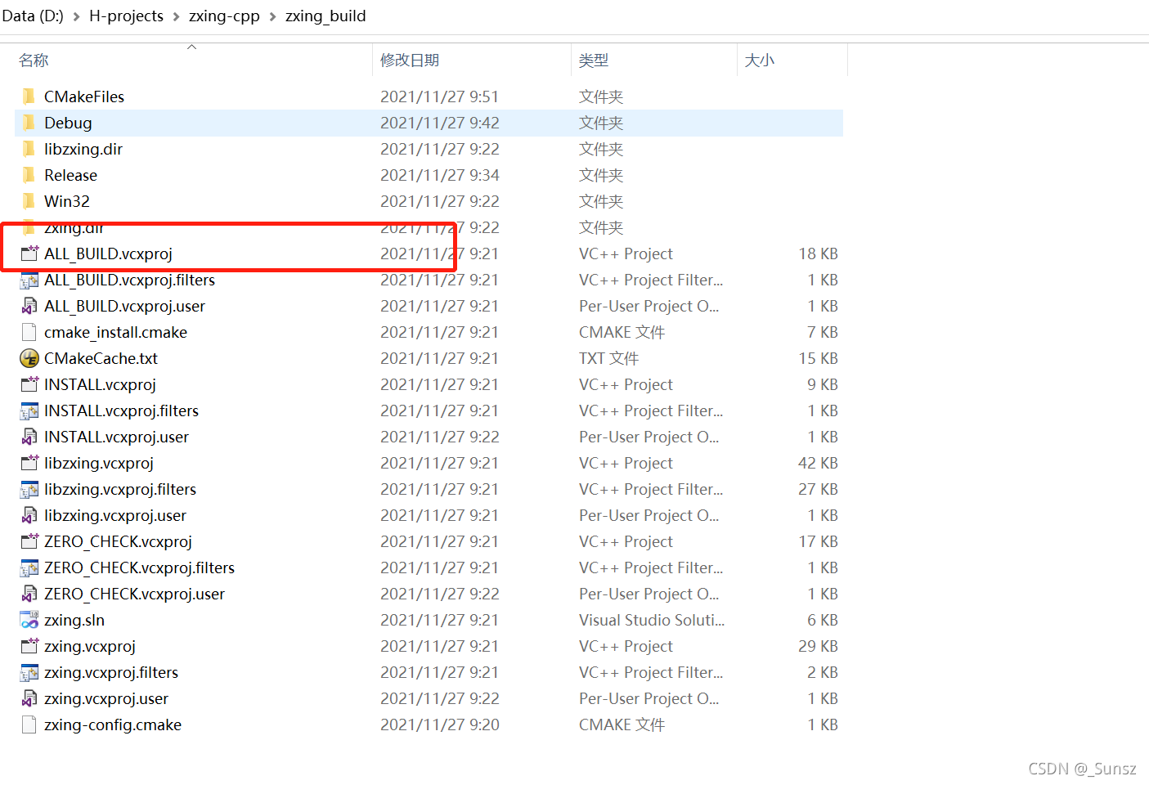Open the Win32 folder
1149x785 pixels.
click(66, 200)
